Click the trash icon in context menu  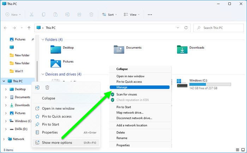pyautogui.click(x=47, y=87)
